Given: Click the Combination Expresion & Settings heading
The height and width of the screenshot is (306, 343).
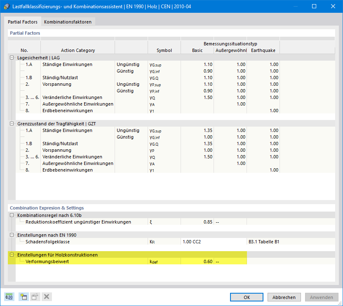Looking at the screenshot, I should [47, 208].
